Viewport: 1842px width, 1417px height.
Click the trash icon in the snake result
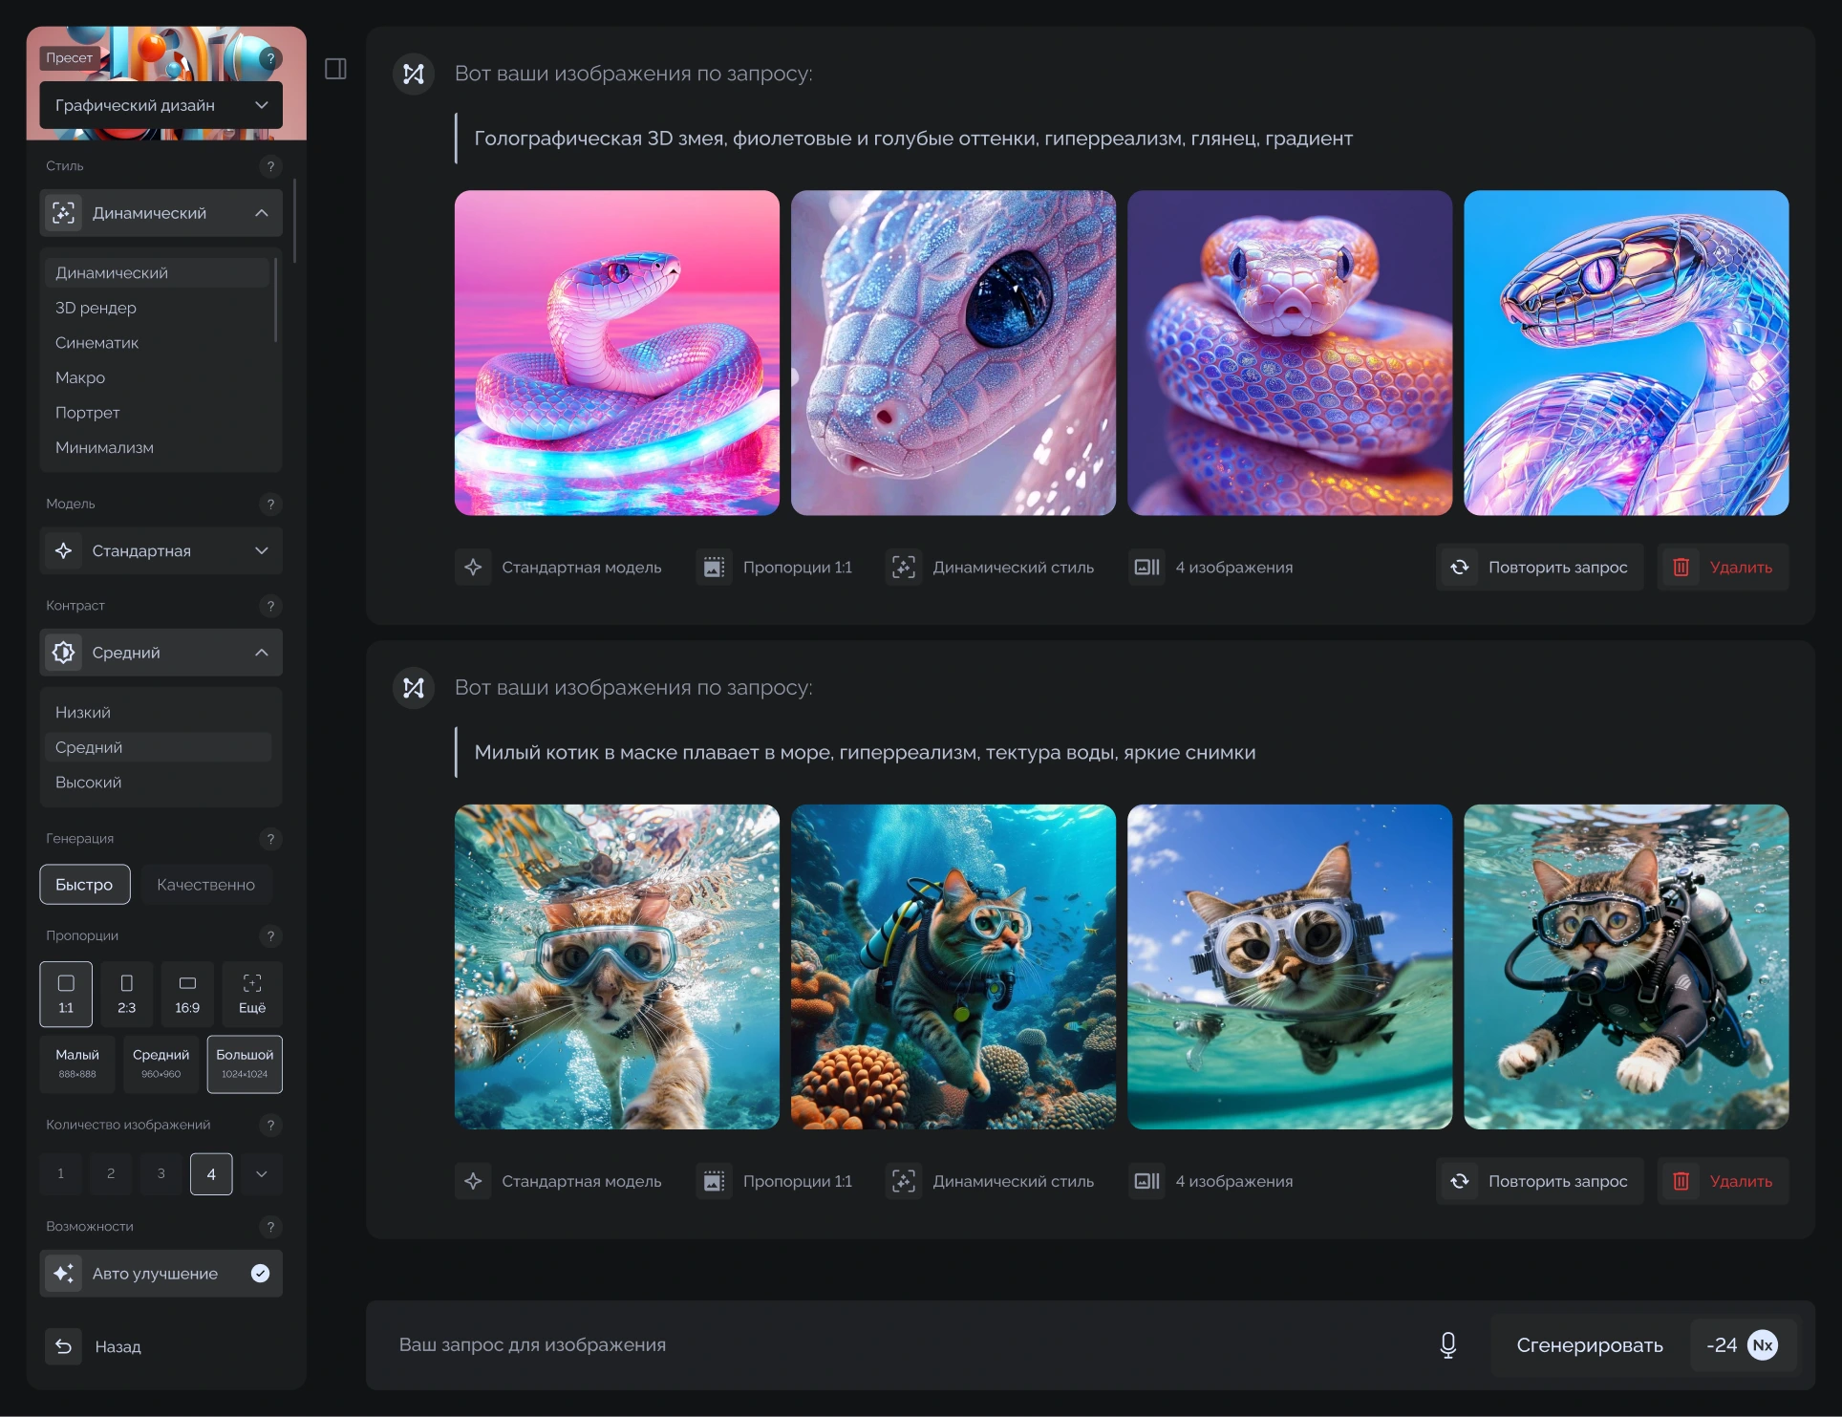click(1681, 568)
